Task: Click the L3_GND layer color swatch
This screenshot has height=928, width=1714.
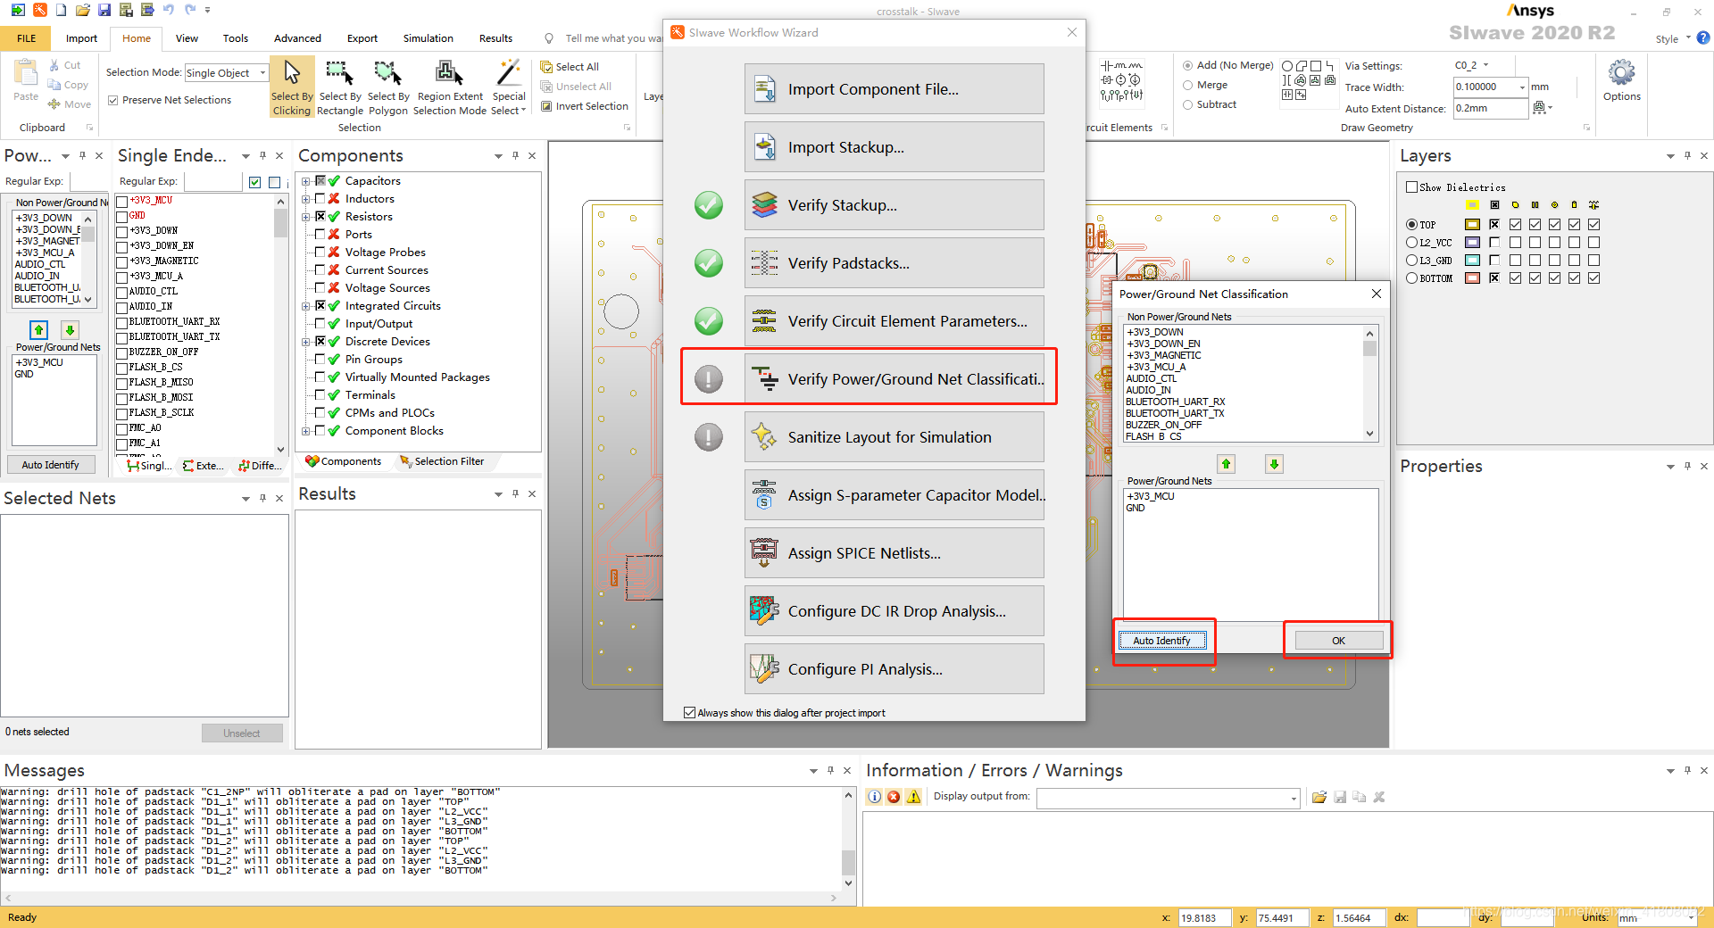Action: (x=1472, y=261)
